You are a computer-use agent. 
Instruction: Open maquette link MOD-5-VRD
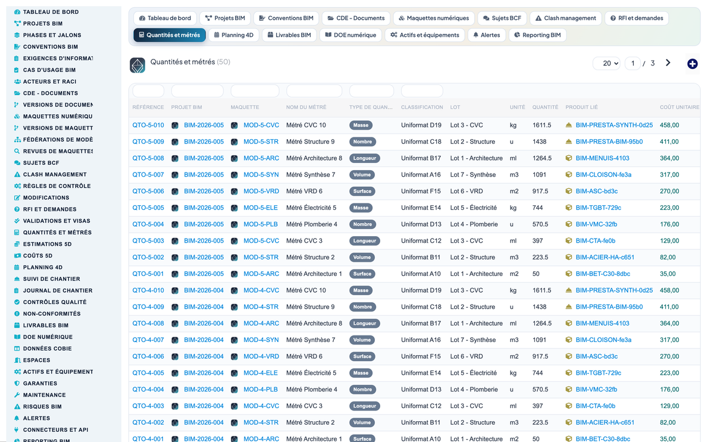pos(261,192)
